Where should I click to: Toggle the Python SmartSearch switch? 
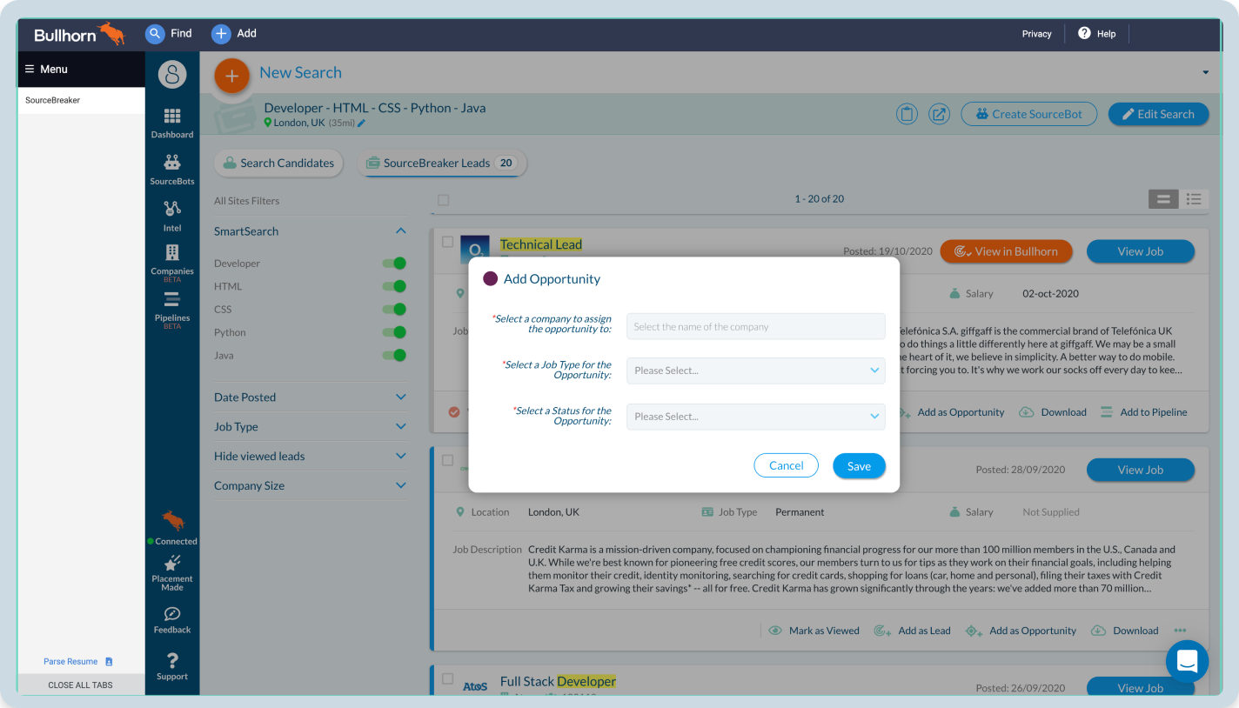pyautogui.click(x=394, y=332)
